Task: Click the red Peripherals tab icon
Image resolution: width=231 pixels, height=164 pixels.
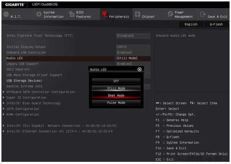Action: [104, 15]
